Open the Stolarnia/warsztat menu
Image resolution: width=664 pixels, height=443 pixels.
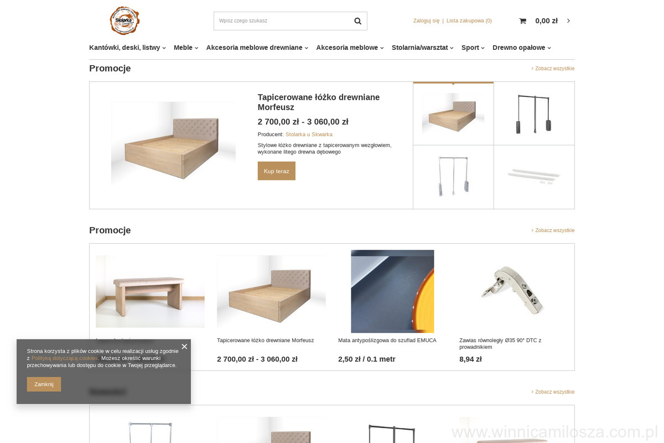[423, 48]
